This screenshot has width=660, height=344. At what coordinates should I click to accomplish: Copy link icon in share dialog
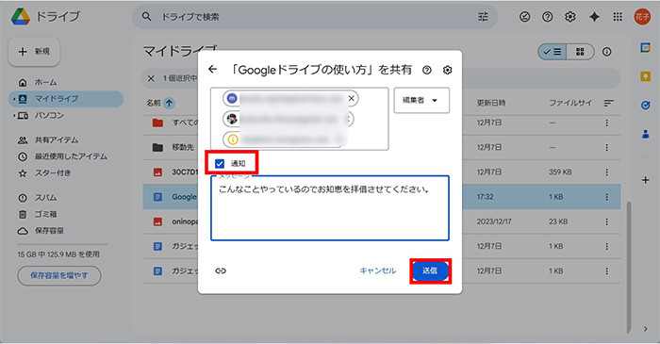click(x=221, y=270)
